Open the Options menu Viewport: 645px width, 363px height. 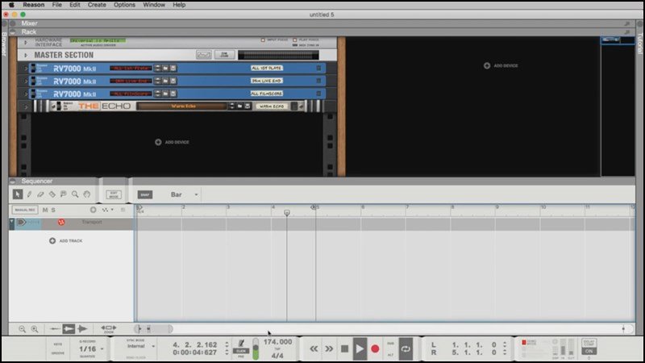[124, 5]
